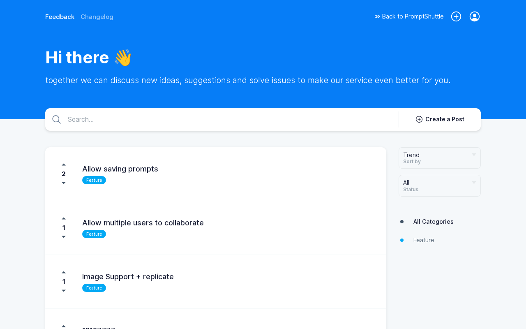
Task: Click the search magnifier icon
Action: tap(57, 120)
